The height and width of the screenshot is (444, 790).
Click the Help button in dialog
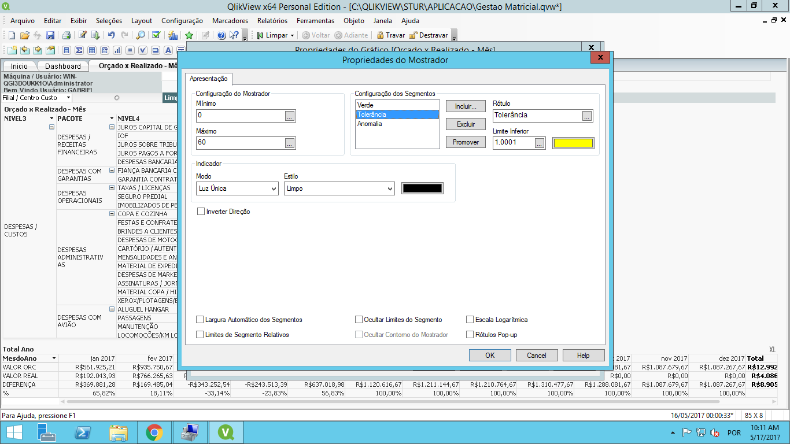coord(584,356)
